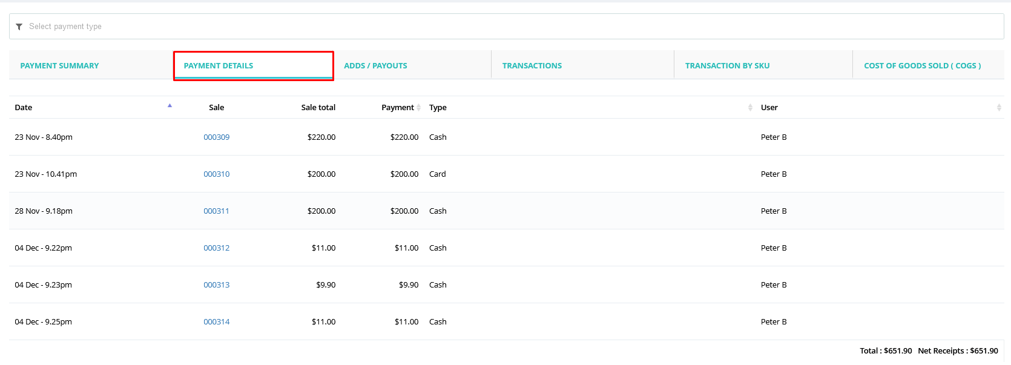
Task: Open the Select payment type field
Action: point(506,27)
